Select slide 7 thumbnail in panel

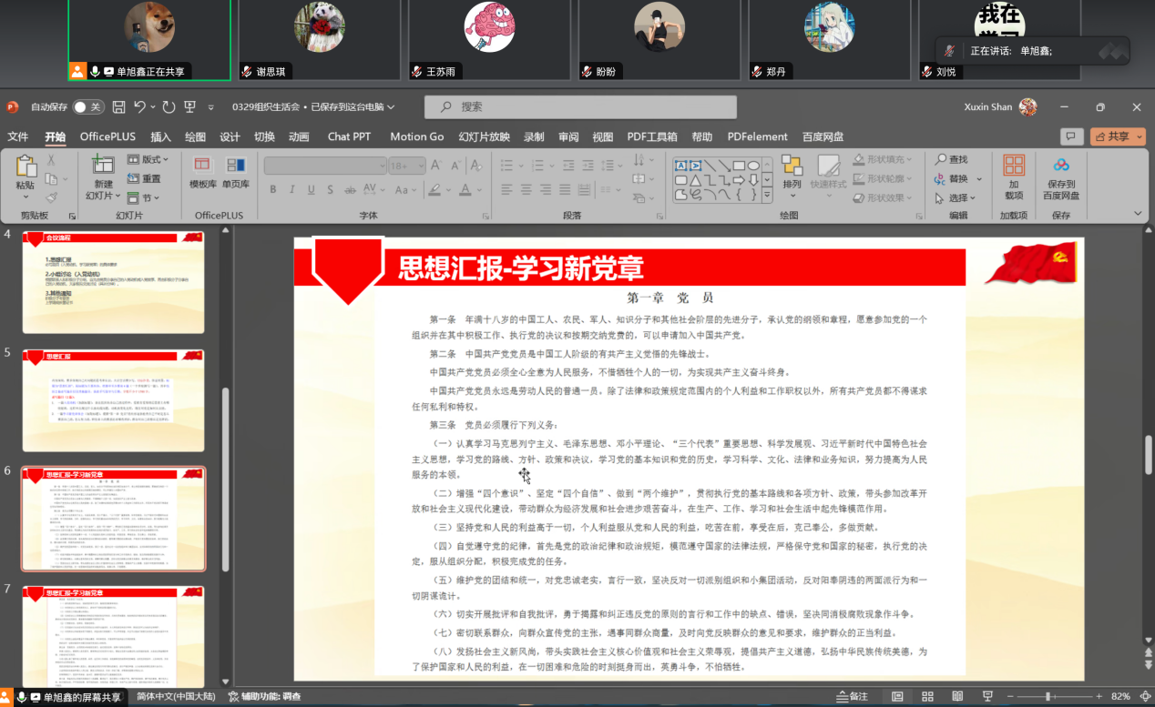pos(114,635)
